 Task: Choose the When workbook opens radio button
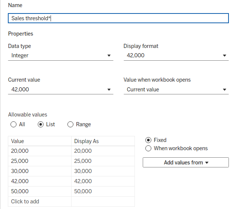click(148, 148)
